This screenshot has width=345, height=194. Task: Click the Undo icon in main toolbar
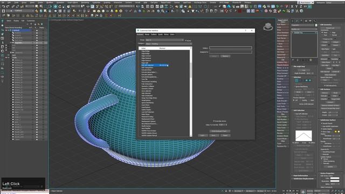(x=4, y=6)
